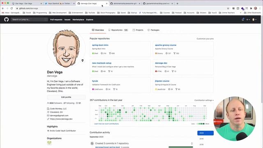The width and height of the screenshot is (263, 148).
Task: Expand the Contribution settings dropdown
Action: tap(204, 100)
